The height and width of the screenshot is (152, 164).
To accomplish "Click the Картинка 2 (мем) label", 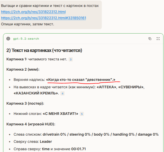I will click(23, 69).
